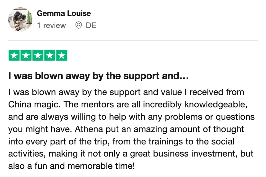Viewport: 266px width, 177px height.
Task: Click the last line 'also a fun and memorable time!'
Action: click(x=72, y=166)
